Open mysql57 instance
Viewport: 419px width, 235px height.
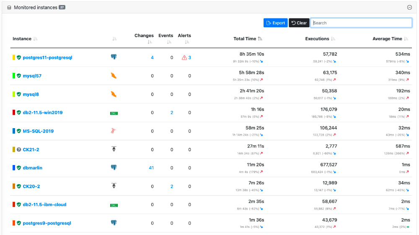32,76
